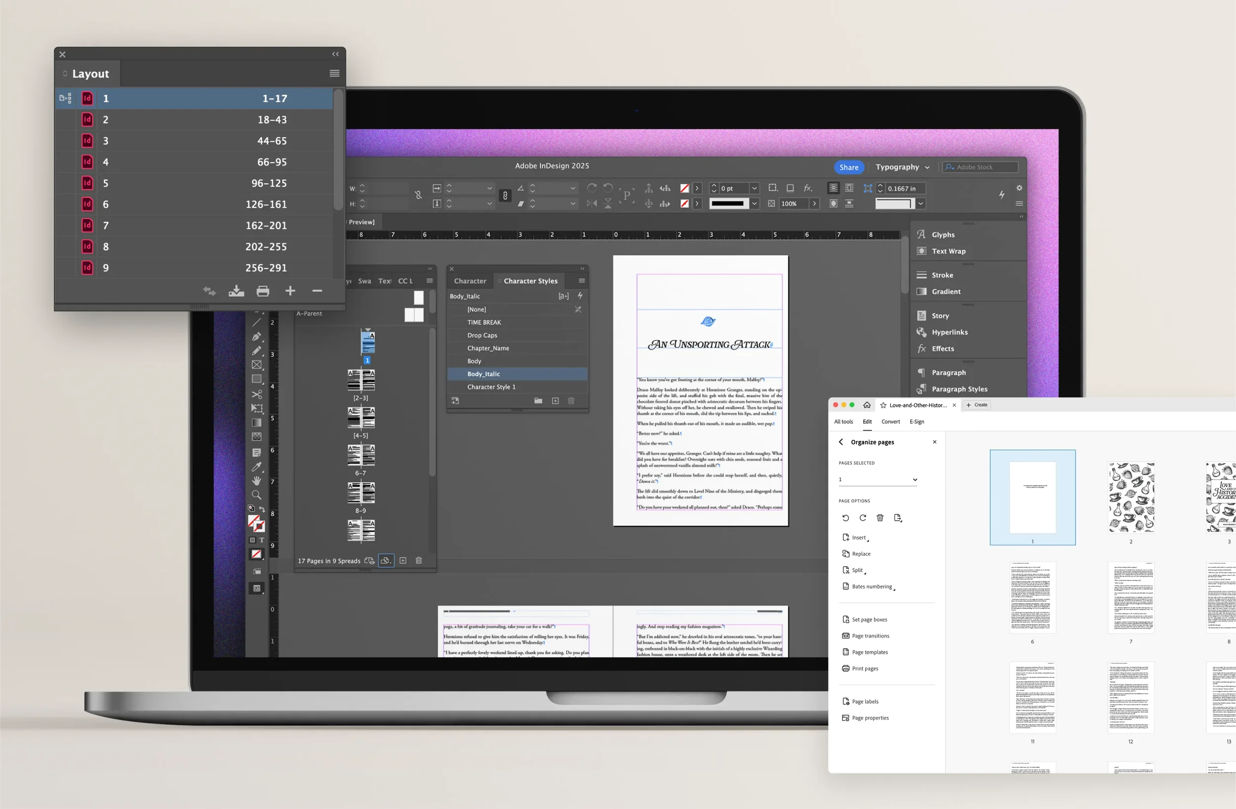The width and height of the screenshot is (1236, 809).
Task: Switch to the Character tab
Action: (x=470, y=280)
